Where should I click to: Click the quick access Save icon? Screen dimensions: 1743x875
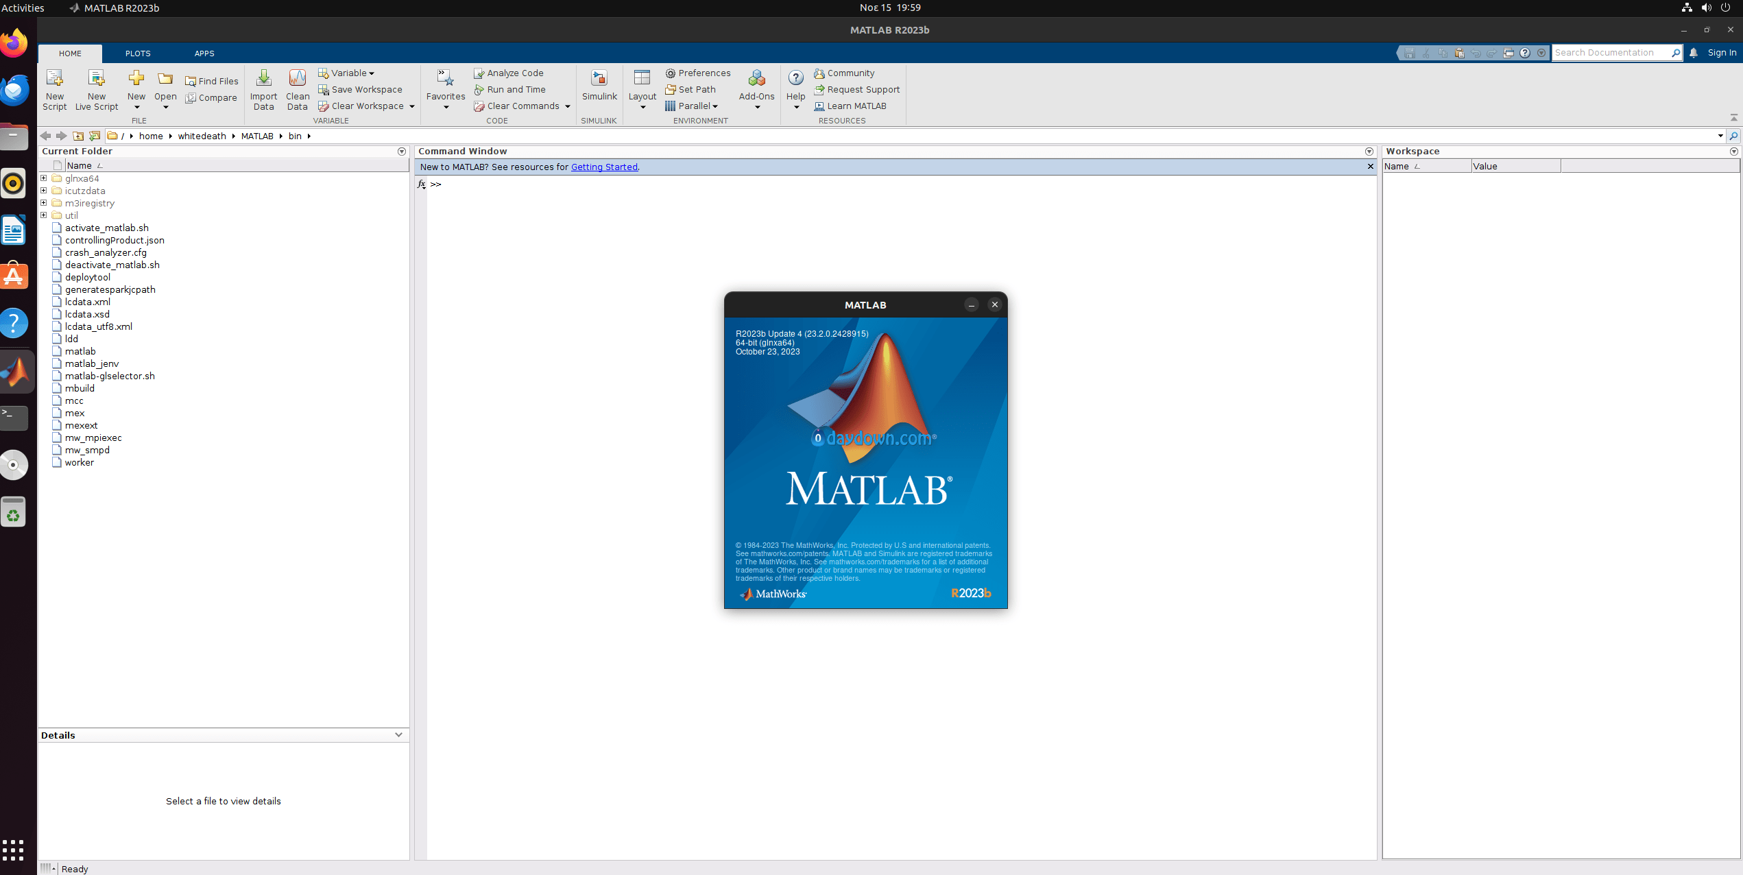[x=1410, y=53]
